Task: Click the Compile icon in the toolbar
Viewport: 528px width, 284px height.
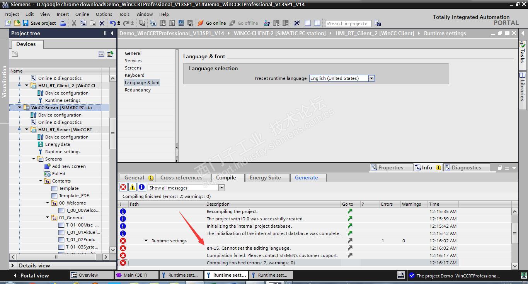Action: (x=153, y=23)
